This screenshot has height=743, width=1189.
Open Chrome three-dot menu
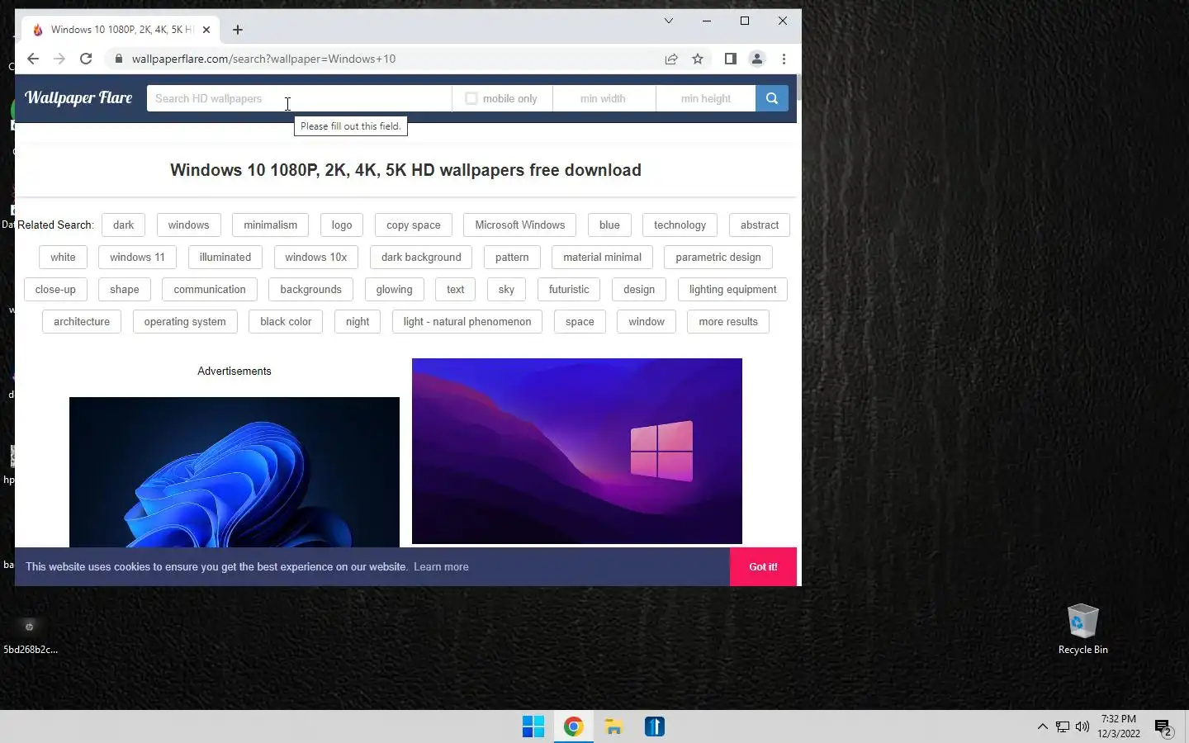point(784,59)
